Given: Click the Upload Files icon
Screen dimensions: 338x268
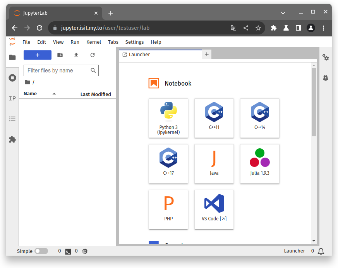Looking at the screenshot, I should 76,55.
